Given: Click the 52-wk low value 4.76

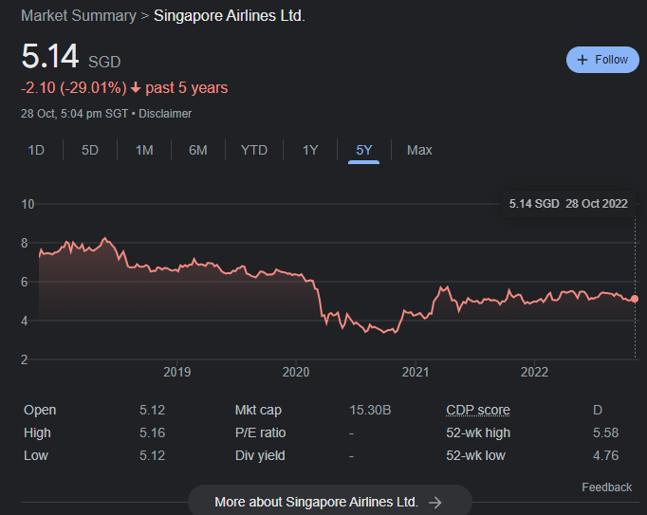Looking at the screenshot, I should [x=606, y=455].
